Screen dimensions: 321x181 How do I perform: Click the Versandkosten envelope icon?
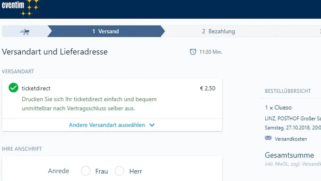pyautogui.click(x=268, y=138)
